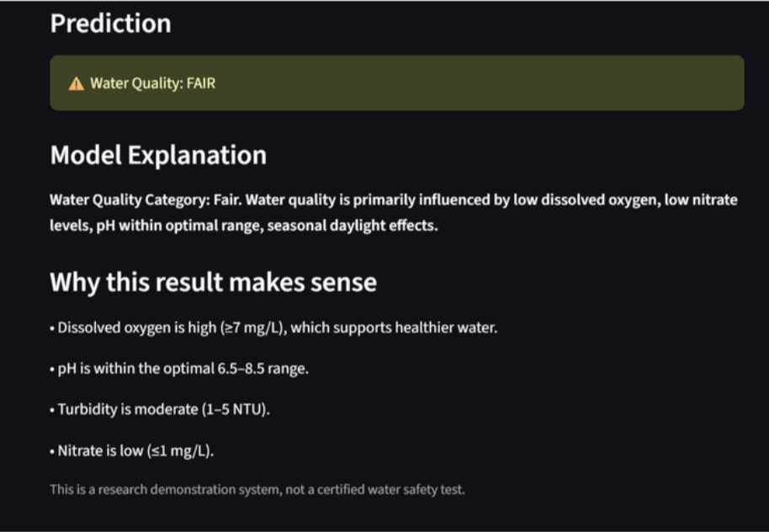Click the 'Prediction' heading
This screenshot has height=532, width=769.
point(110,23)
